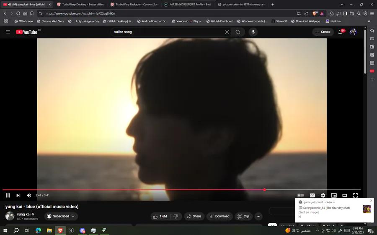This screenshot has width=377, height=235.
Task: Open reading list in Brave sidebar
Action: click(x=372, y=63)
